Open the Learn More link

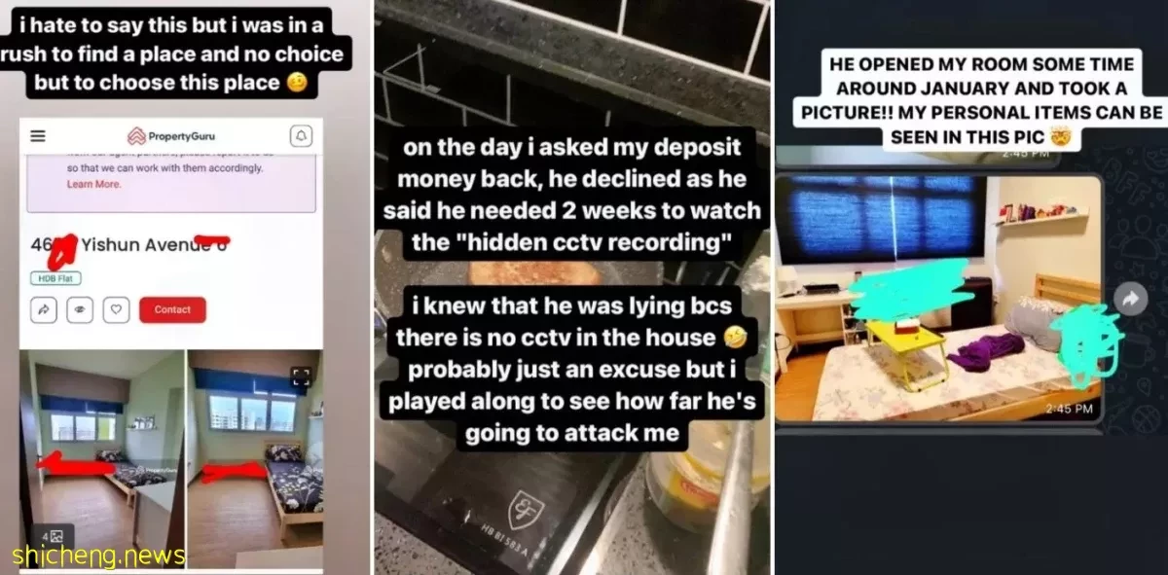pyautogui.click(x=93, y=184)
